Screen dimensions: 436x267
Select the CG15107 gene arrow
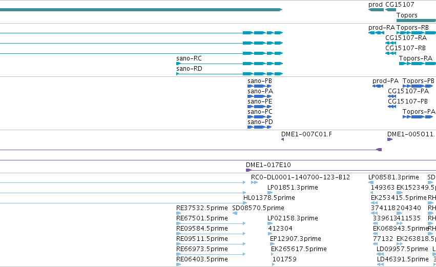pyautogui.click(x=391, y=10)
